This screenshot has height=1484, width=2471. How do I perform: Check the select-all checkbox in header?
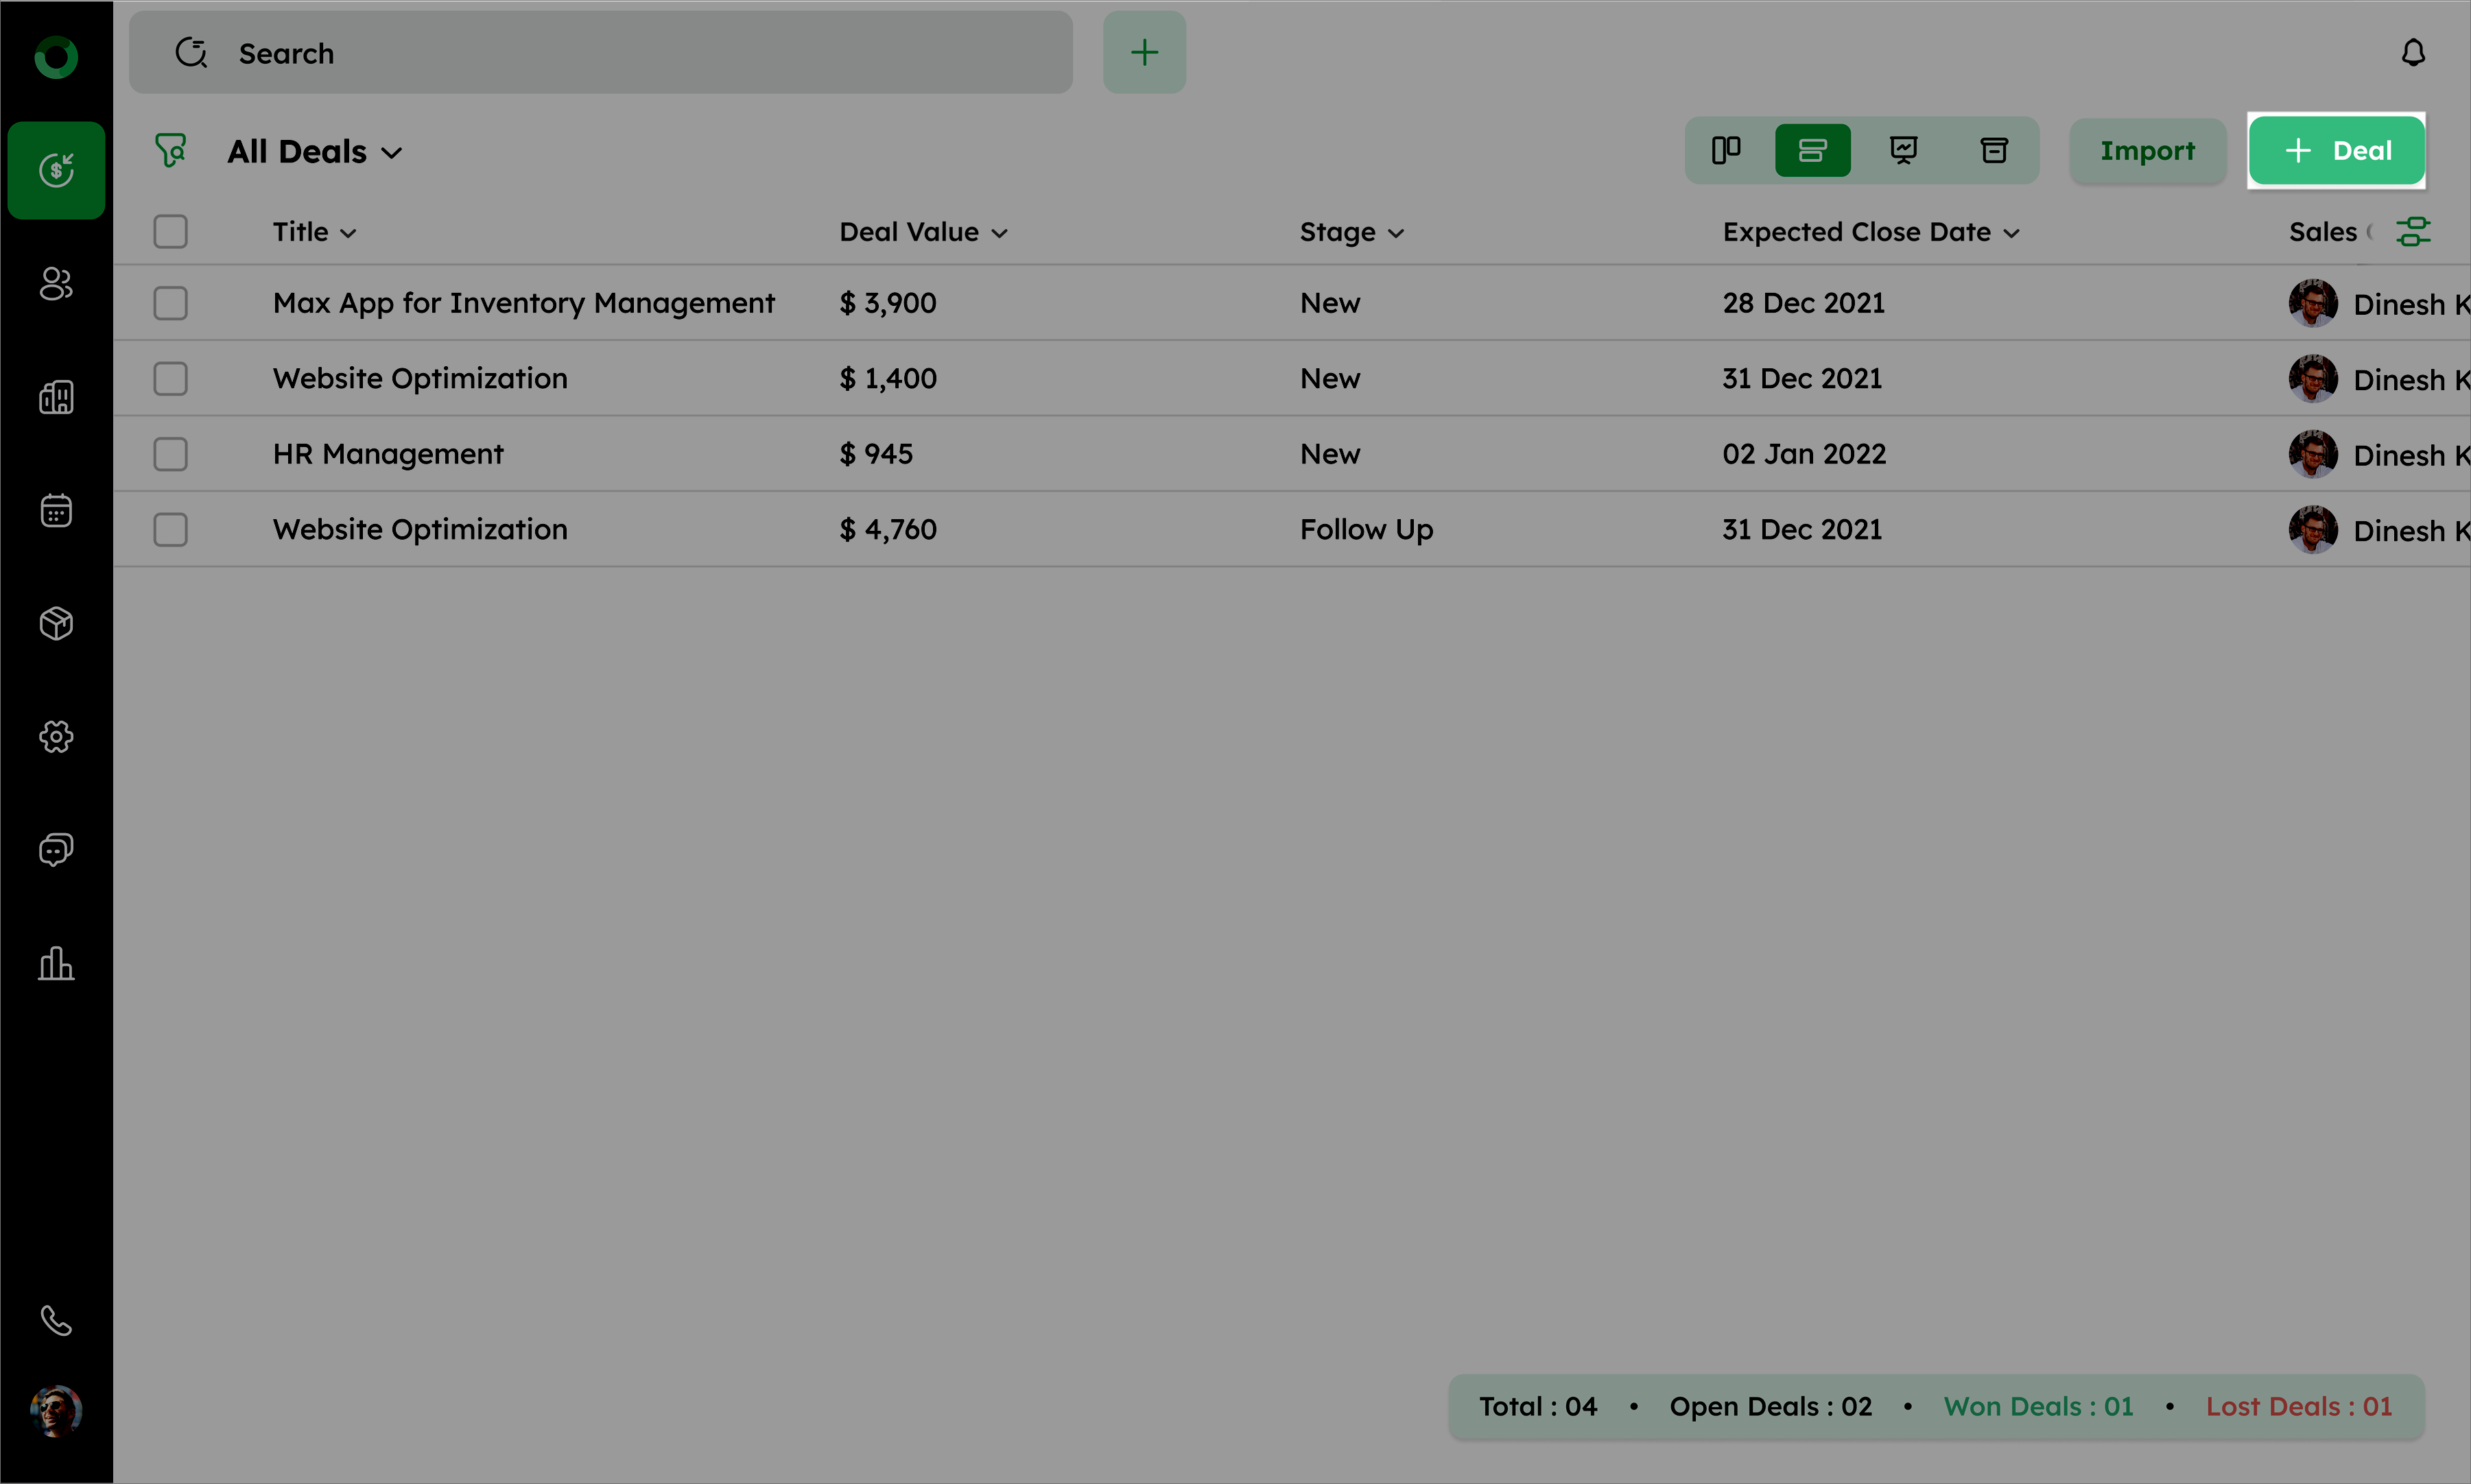[x=170, y=232]
